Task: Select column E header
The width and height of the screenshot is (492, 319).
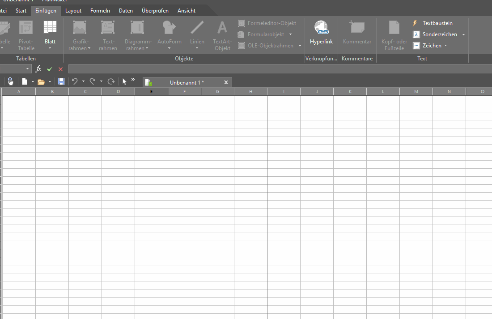Action: click(151, 91)
